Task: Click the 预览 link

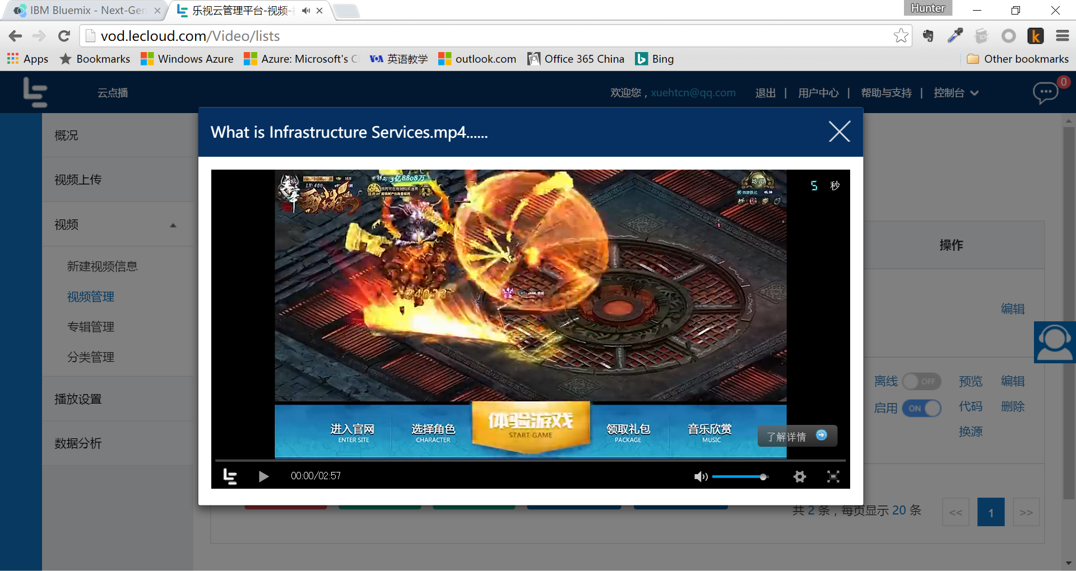Action: pos(971,381)
